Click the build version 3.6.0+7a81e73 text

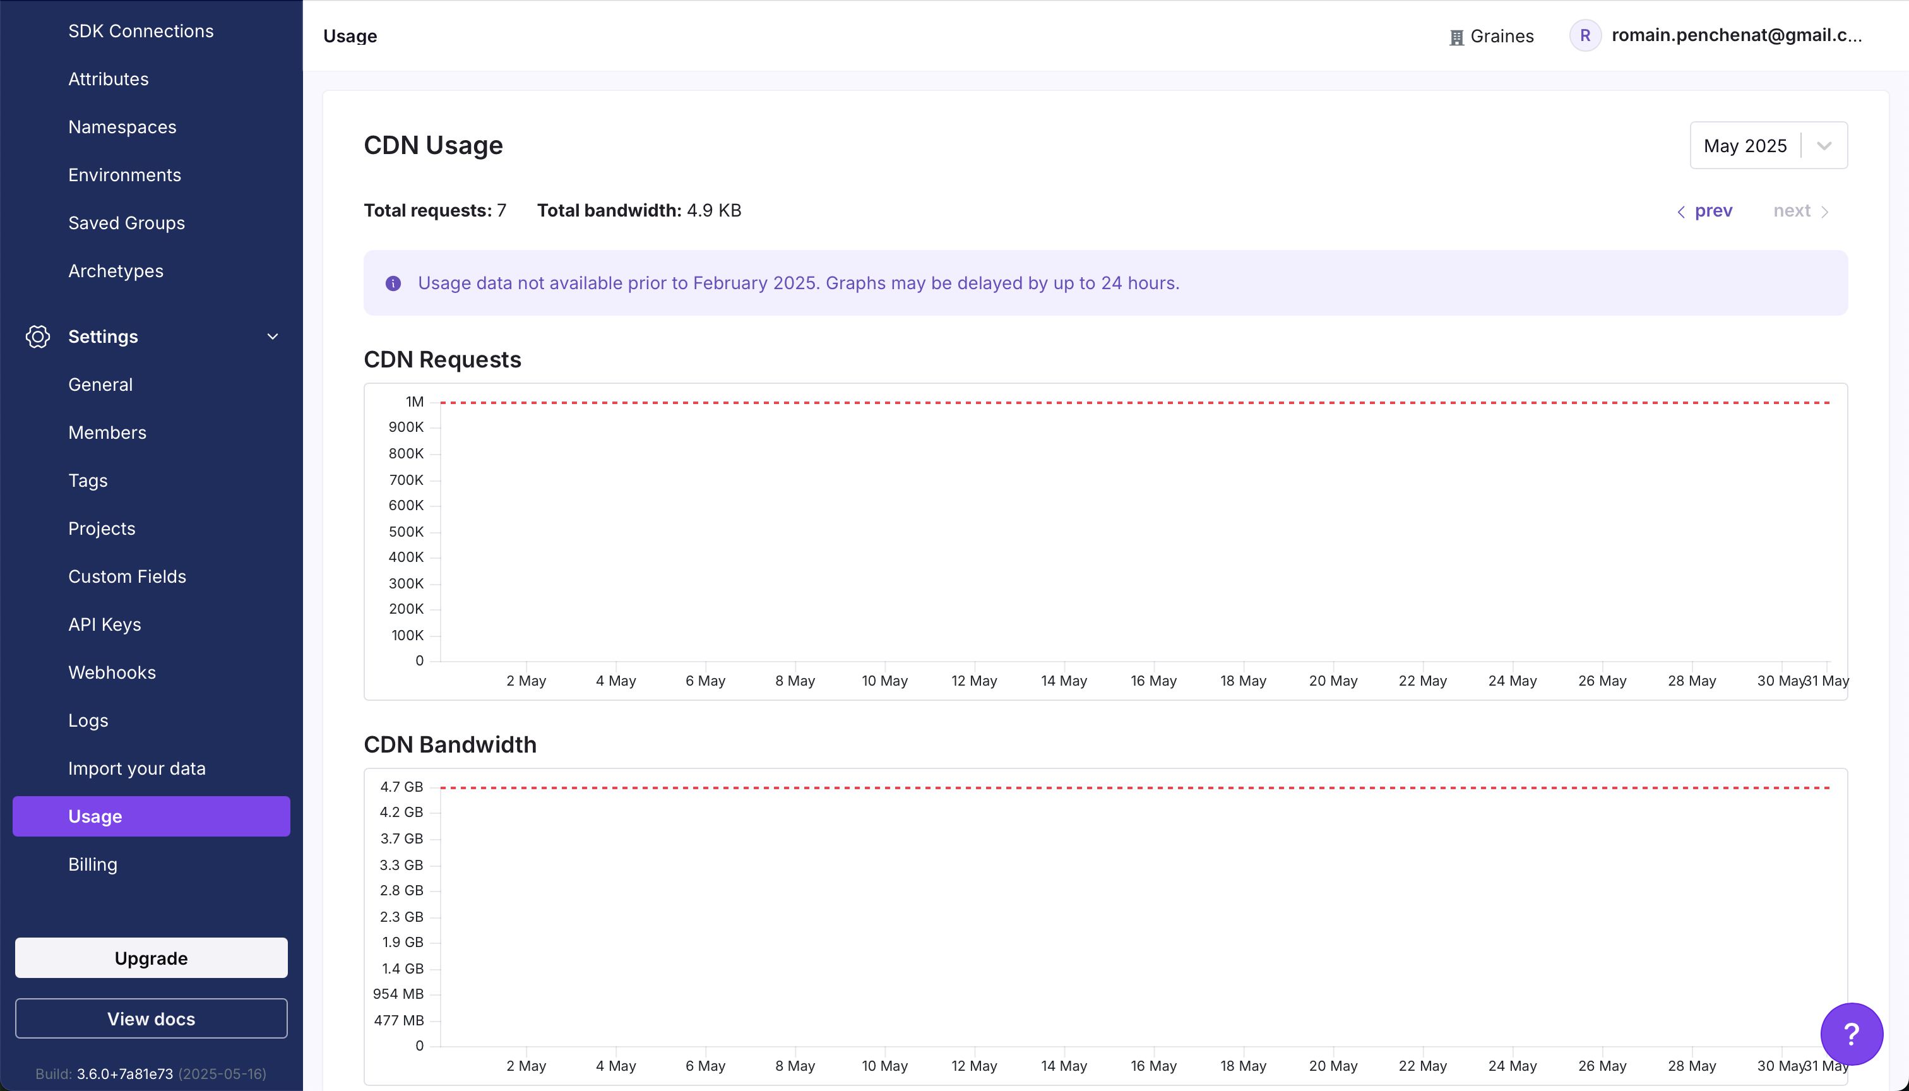[x=124, y=1074]
